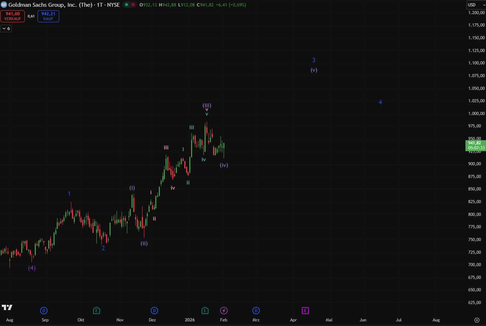Open the market status green dot indicator
486x326 pixels.
coord(126,5)
